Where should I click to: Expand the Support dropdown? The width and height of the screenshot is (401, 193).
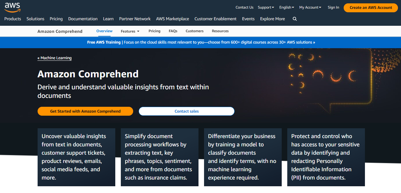pyautogui.click(x=266, y=7)
